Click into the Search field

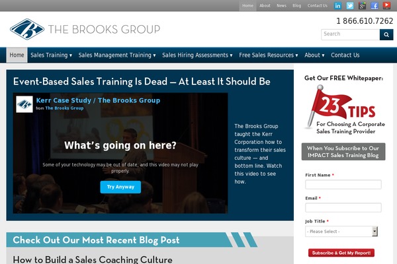coord(351,34)
